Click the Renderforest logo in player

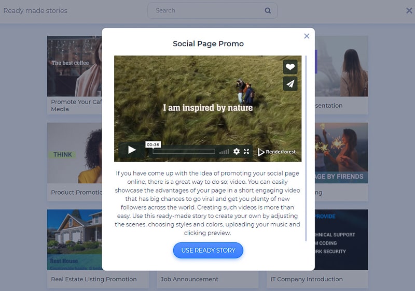pyautogui.click(x=277, y=152)
